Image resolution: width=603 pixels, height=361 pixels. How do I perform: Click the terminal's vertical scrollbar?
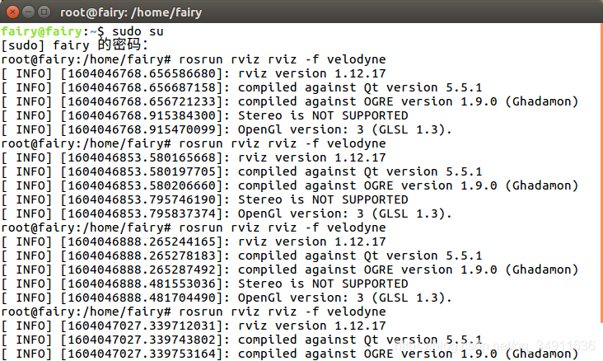click(601, 173)
